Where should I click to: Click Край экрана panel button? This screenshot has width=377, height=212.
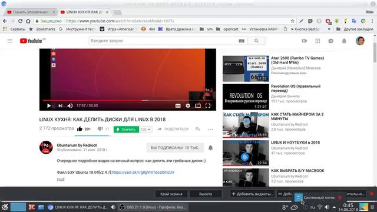click(171, 194)
